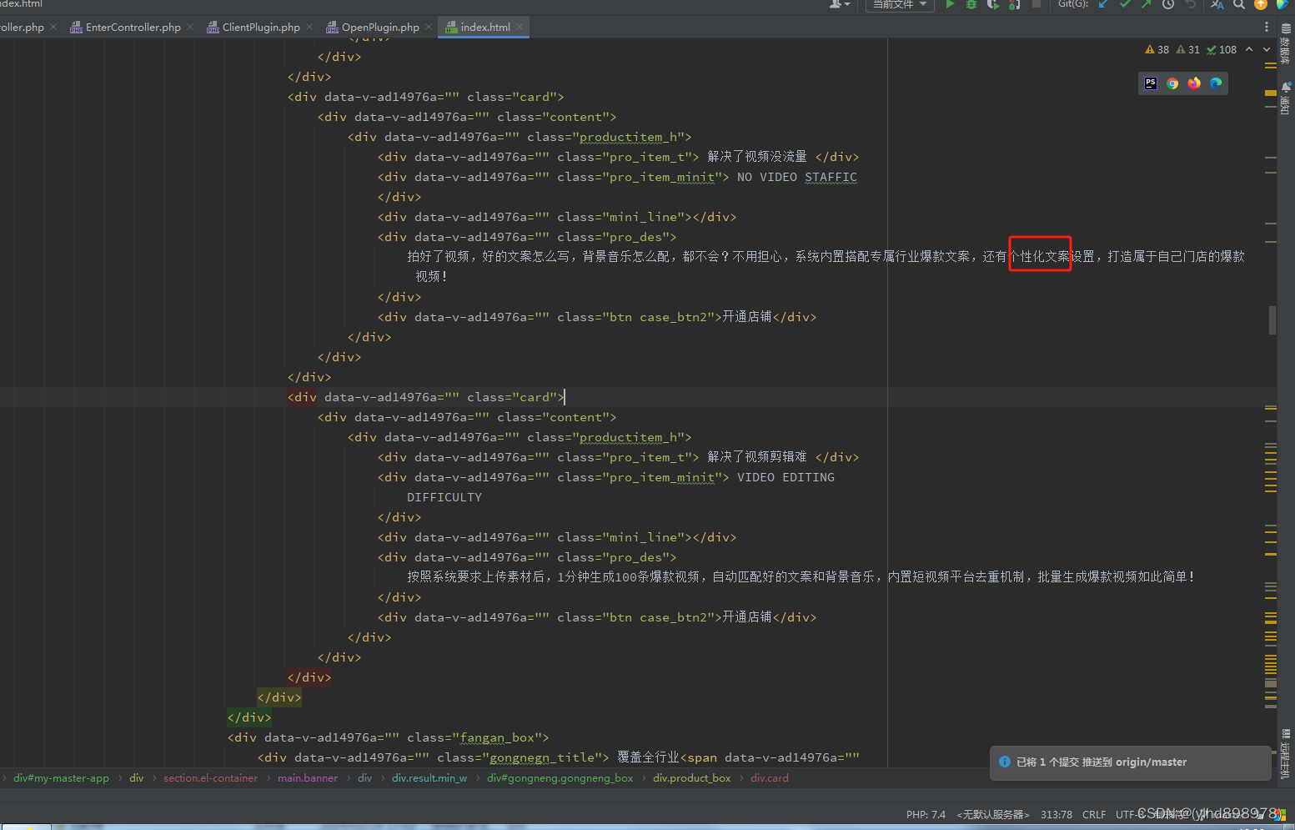Go to next highlighted error arrow
This screenshot has width=1295, height=830.
(1267, 49)
